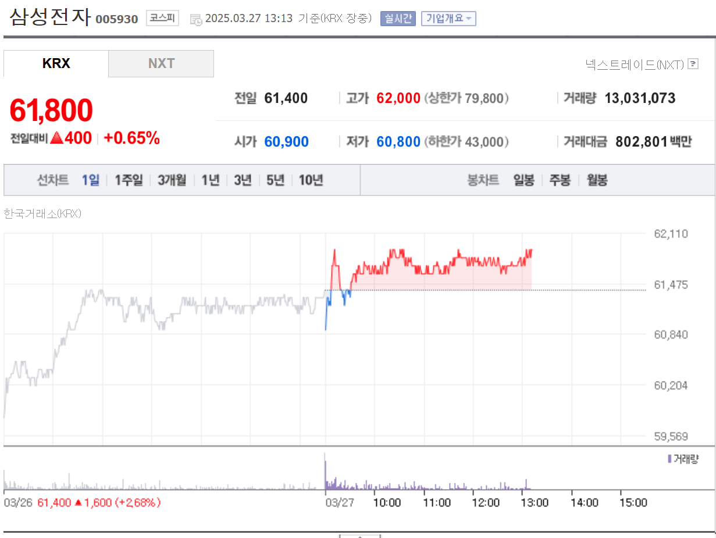Click the 거래대금 value 802,801
Screen dimensions: 716x538
coord(640,141)
